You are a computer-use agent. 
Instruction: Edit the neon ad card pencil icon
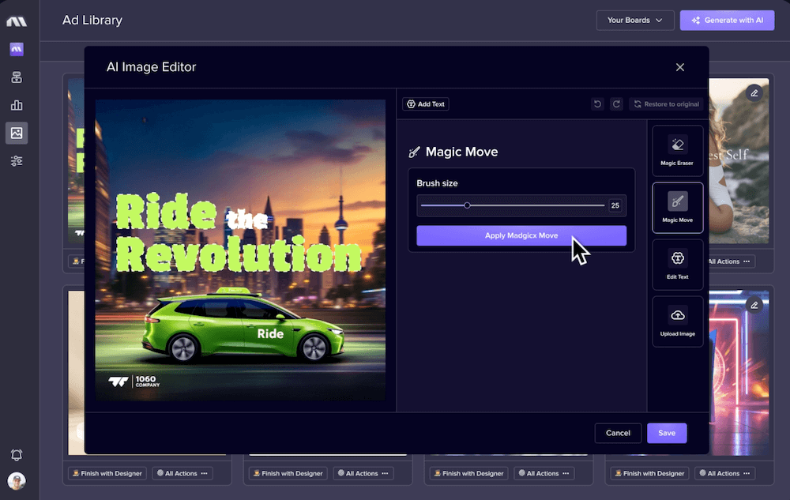[x=754, y=305]
